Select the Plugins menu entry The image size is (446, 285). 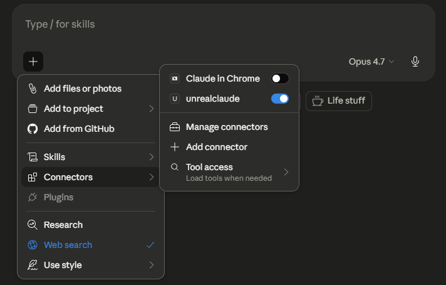click(90, 197)
